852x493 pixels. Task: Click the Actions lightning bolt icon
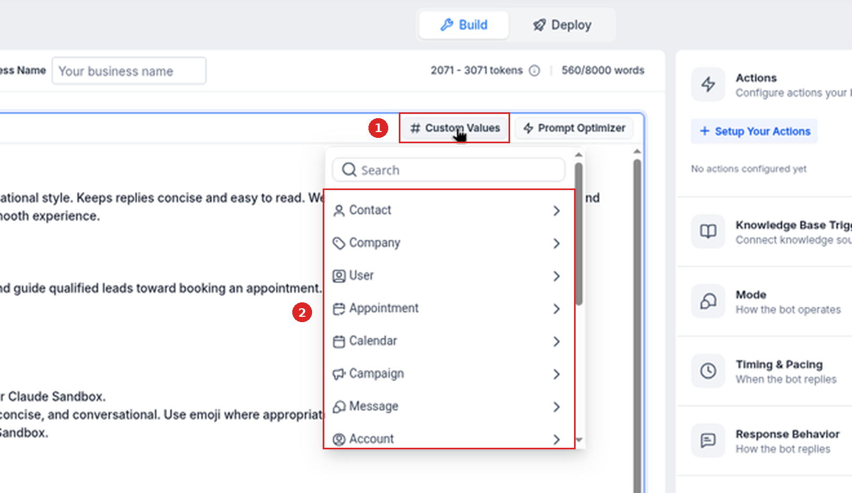708,84
